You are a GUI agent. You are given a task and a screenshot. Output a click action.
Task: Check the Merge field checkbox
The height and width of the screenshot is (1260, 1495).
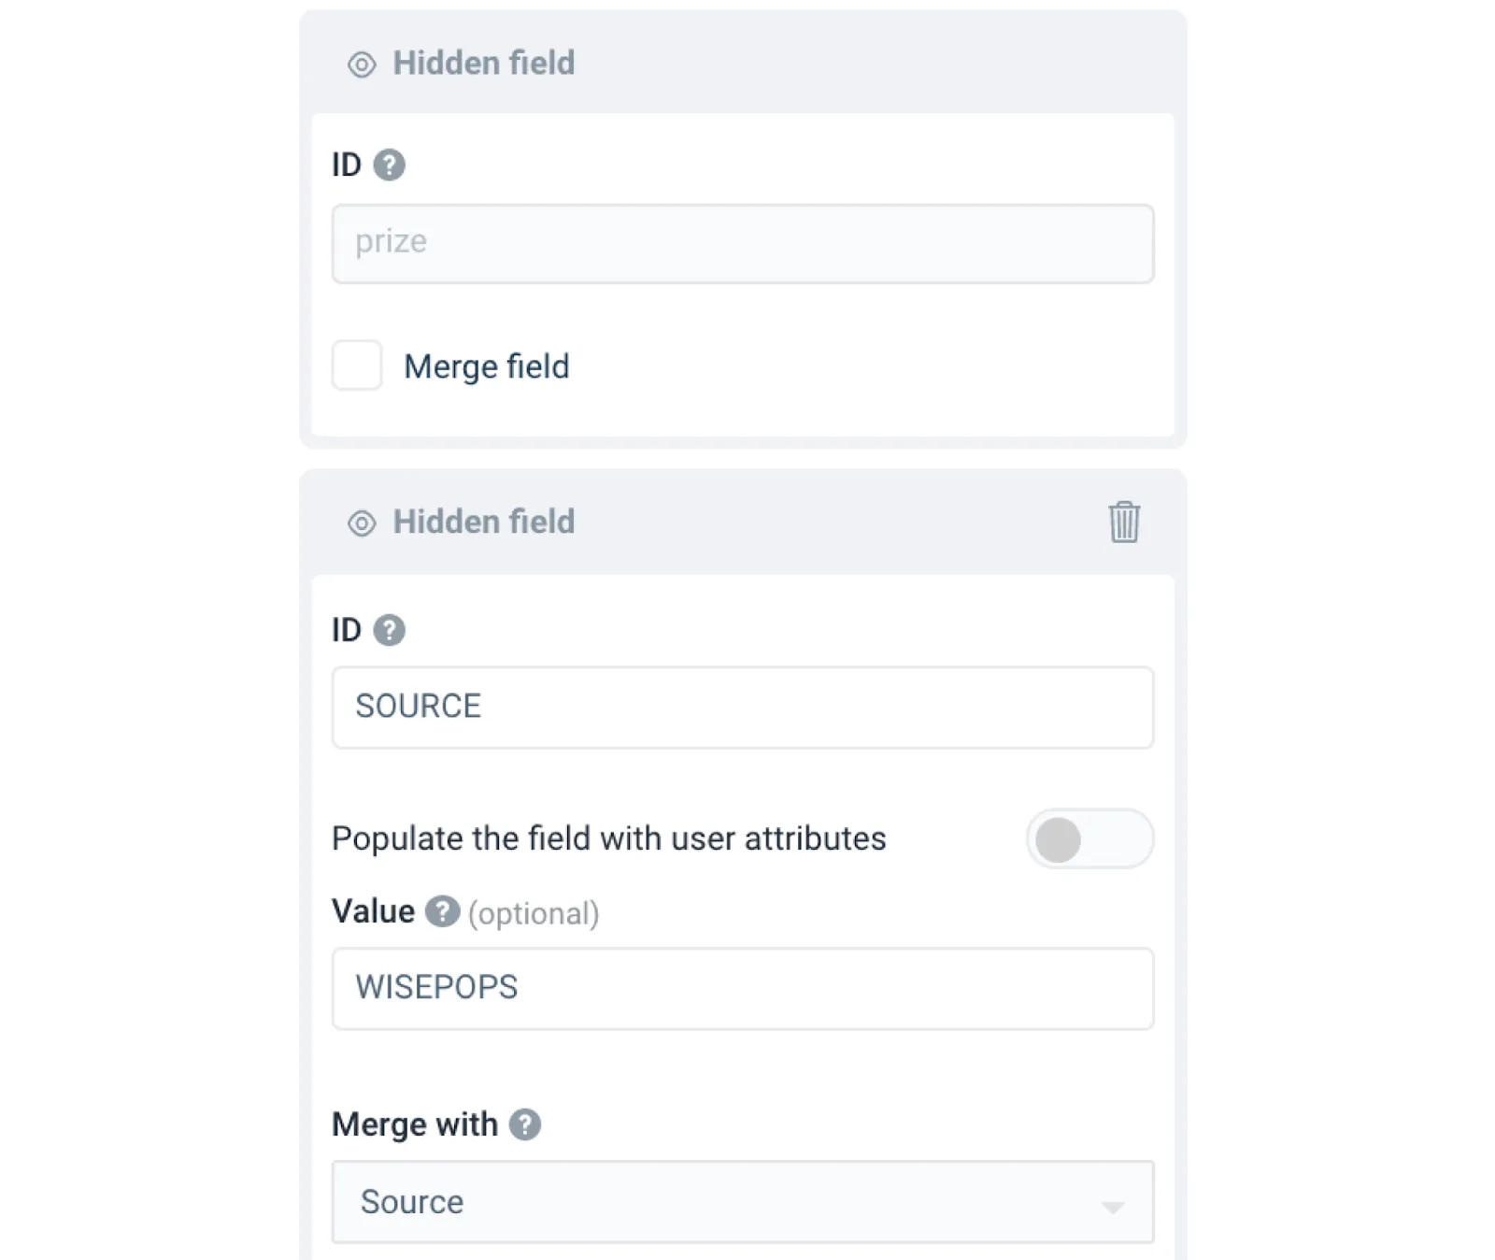click(x=357, y=365)
